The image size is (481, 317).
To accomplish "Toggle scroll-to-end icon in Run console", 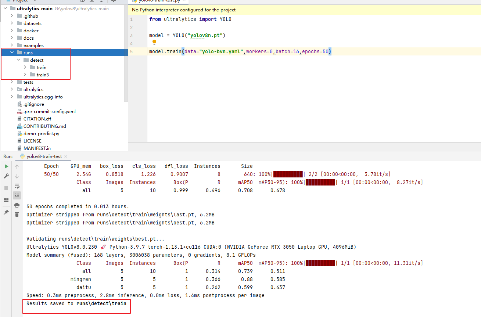I will pyautogui.click(x=17, y=195).
